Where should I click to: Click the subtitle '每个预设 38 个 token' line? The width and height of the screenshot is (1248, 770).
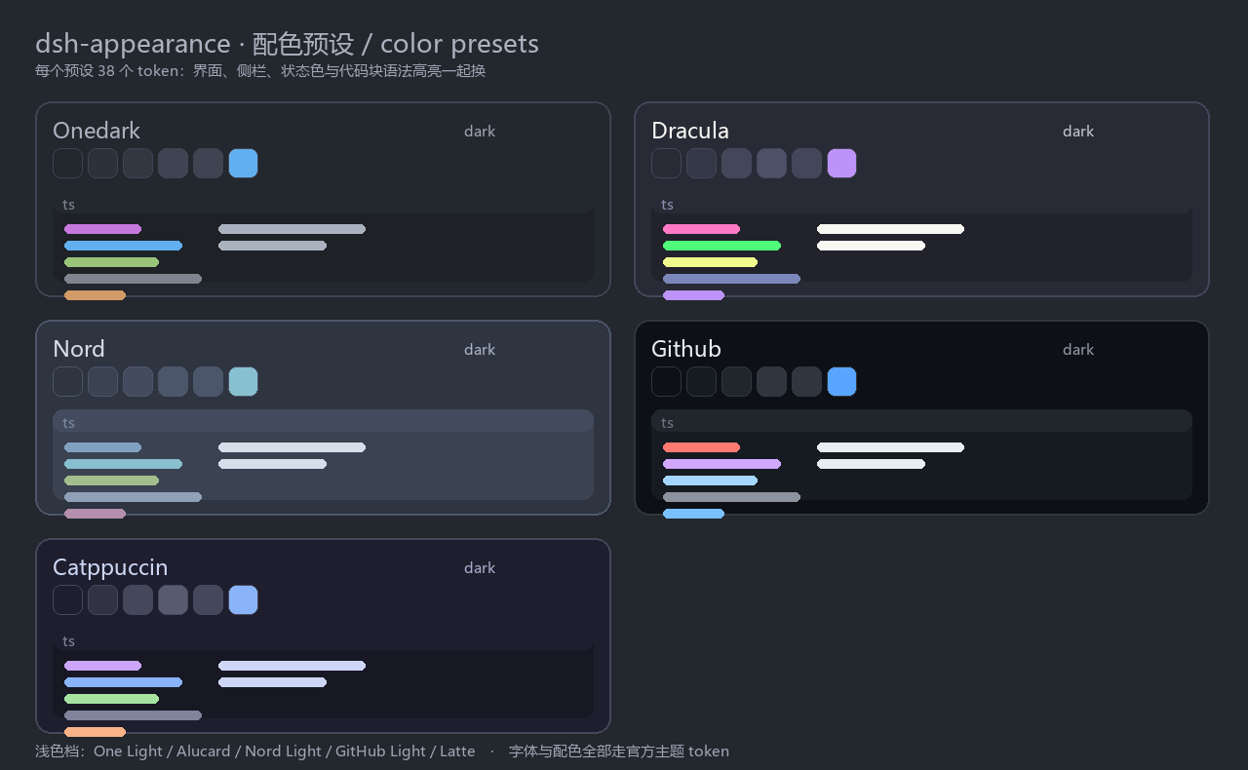[260, 71]
